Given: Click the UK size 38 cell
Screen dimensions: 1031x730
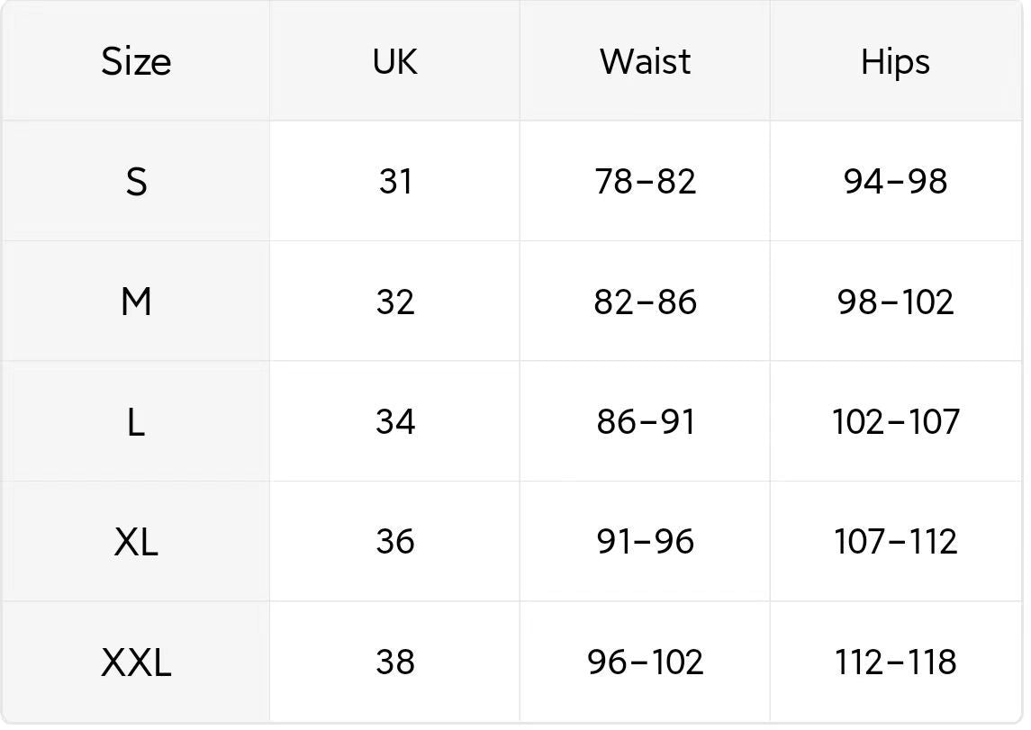Looking at the screenshot, I should [395, 662].
